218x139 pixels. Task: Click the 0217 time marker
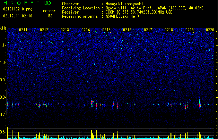148,30
